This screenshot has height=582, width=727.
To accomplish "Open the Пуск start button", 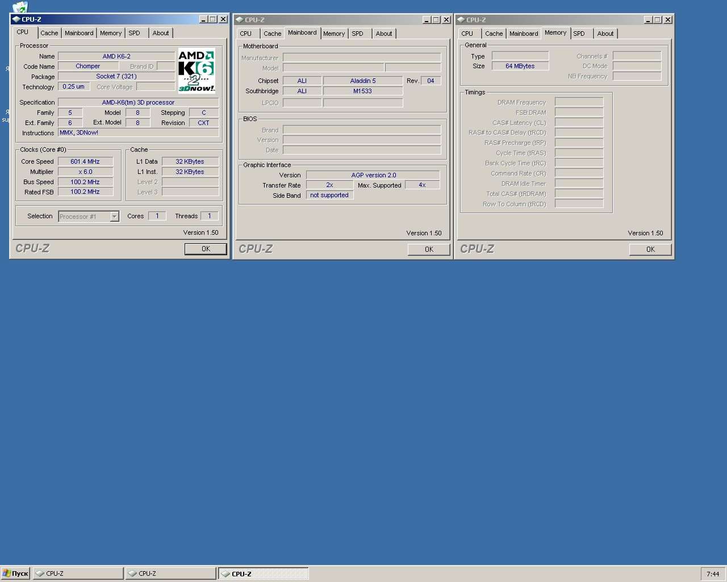I will [15, 573].
